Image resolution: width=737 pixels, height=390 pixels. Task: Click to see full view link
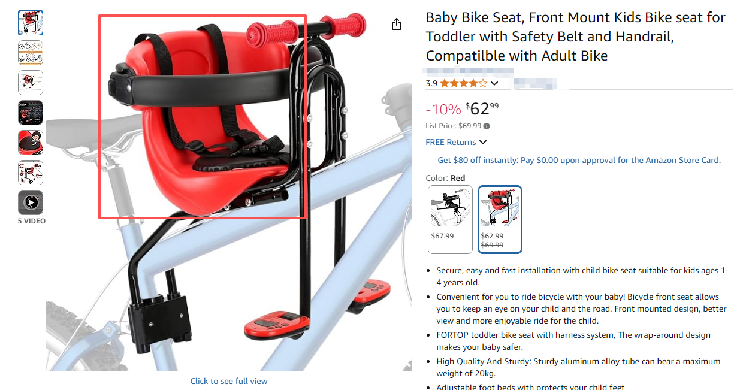229,381
